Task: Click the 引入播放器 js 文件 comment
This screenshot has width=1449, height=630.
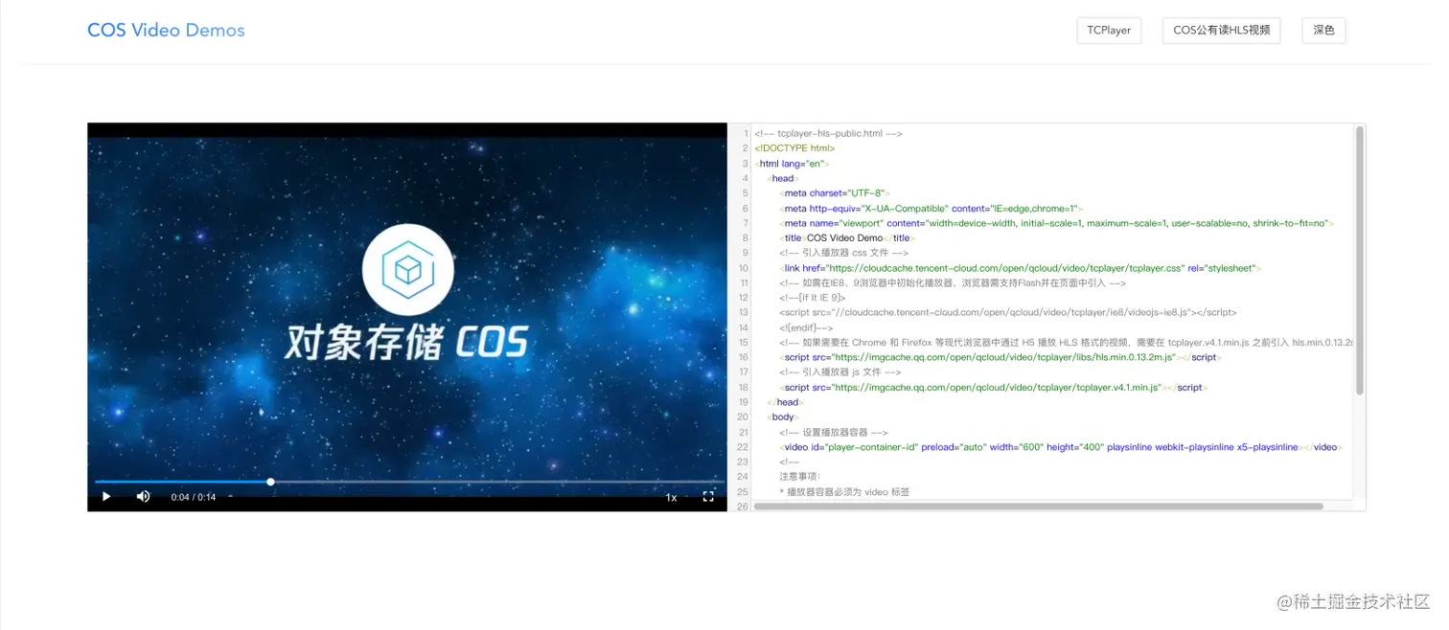Action: point(840,372)
